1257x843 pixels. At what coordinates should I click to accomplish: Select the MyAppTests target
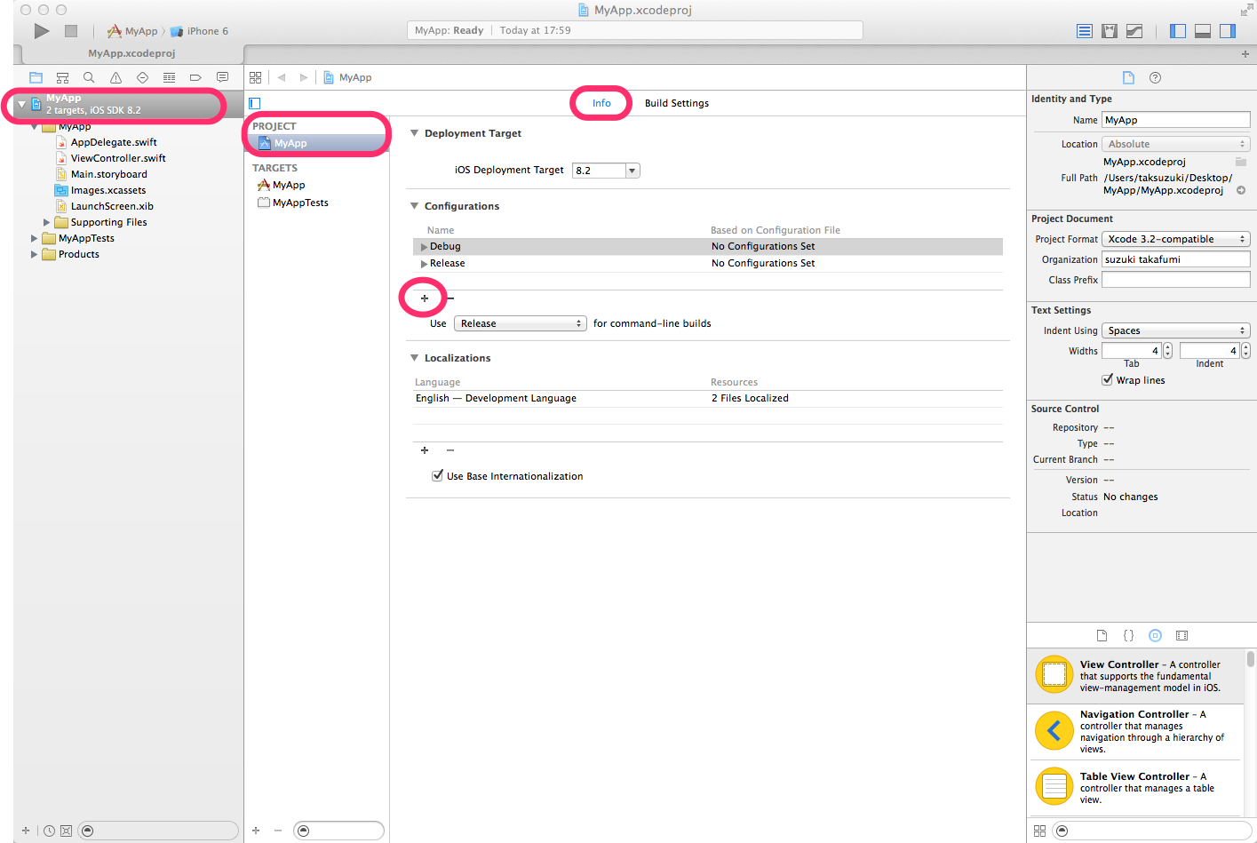(x=300, y=203)
